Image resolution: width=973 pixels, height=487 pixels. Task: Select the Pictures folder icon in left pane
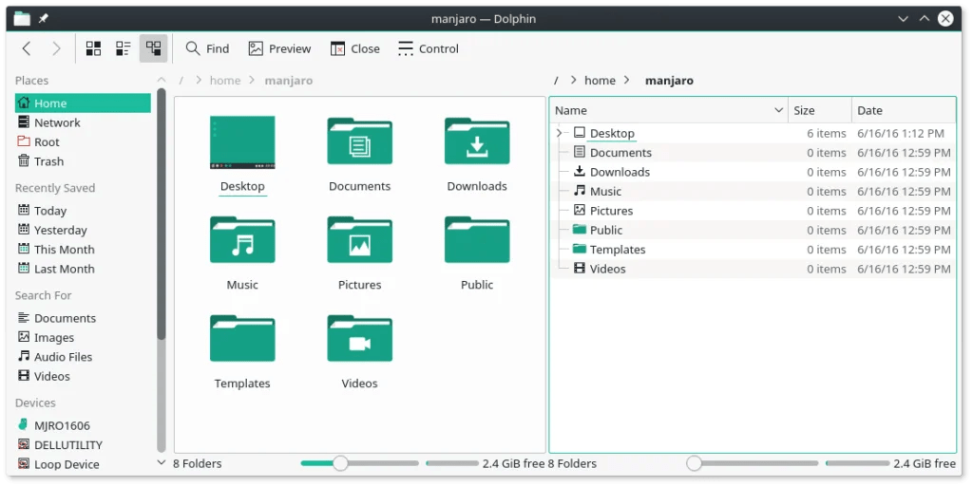click(359, 240)
